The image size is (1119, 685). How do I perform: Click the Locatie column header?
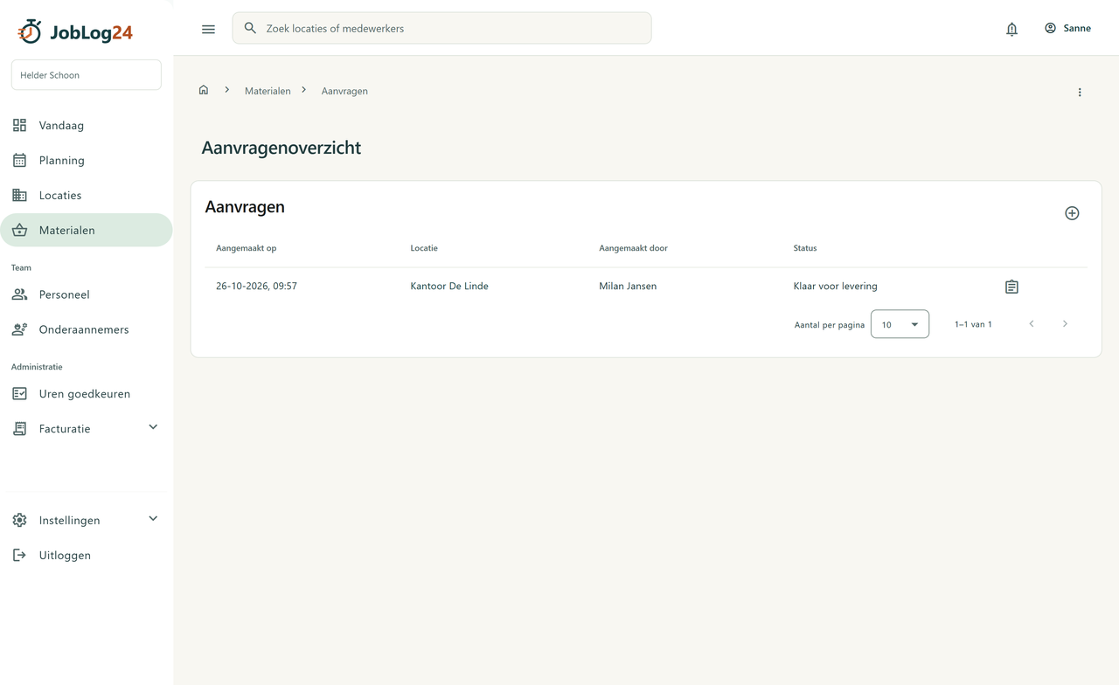(x=424, y=248)
